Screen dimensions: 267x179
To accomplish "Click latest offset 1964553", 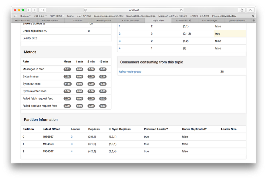I will tap(48, 144).
